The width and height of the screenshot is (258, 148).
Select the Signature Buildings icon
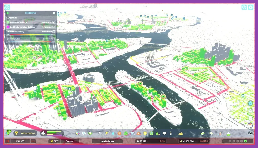(90, 133)
